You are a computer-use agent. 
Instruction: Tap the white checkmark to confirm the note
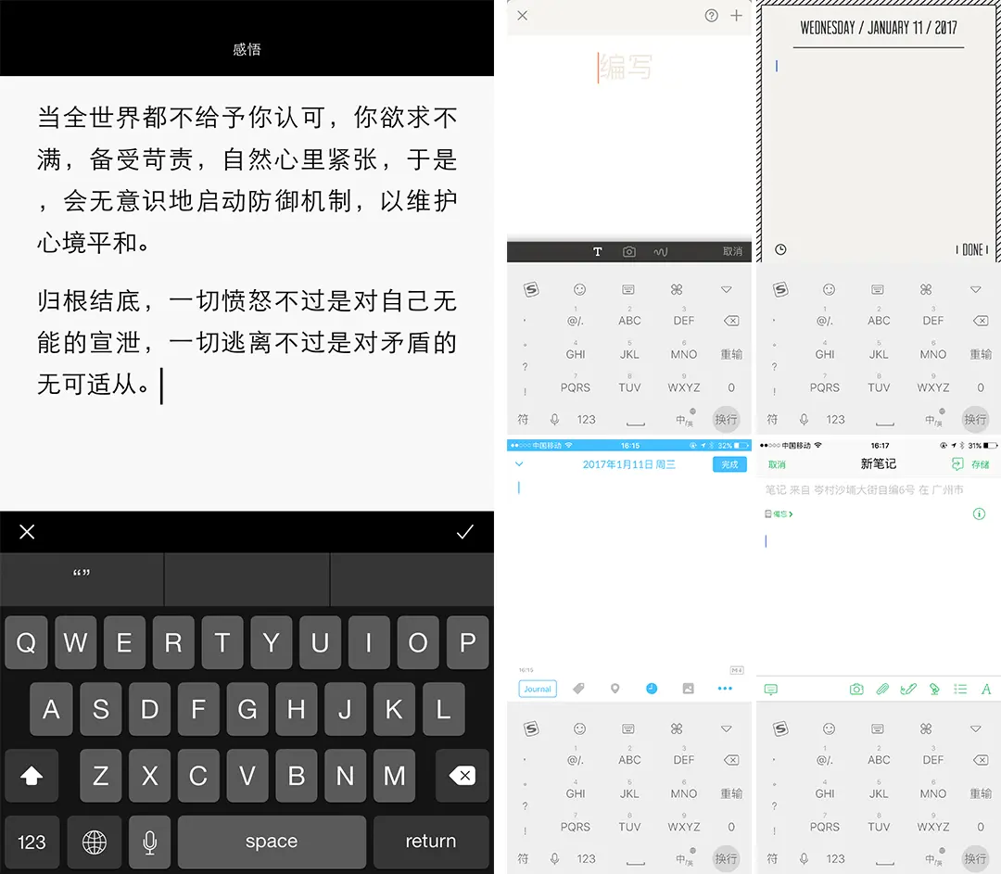click(x=465, y=531)
